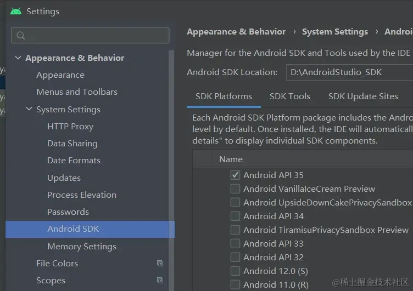This screenshot has height=291, width=413.
Task: Click the Android Studio logo icon
Action: 16,12
